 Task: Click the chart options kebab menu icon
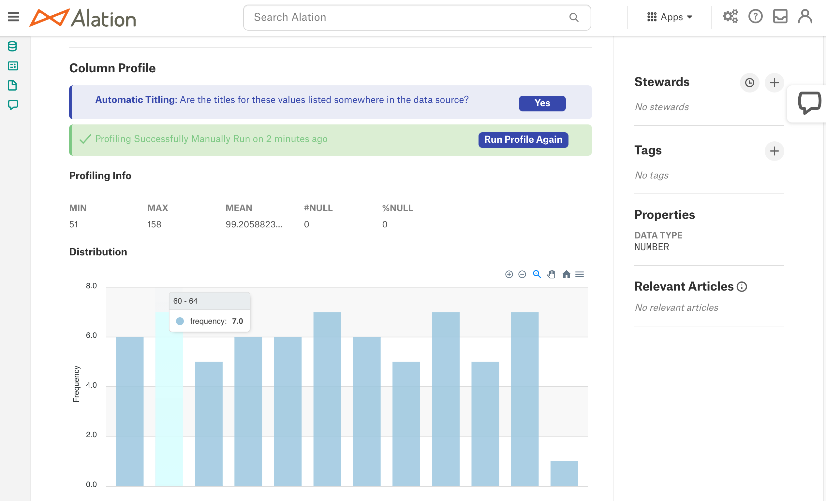tap(581, 274)
